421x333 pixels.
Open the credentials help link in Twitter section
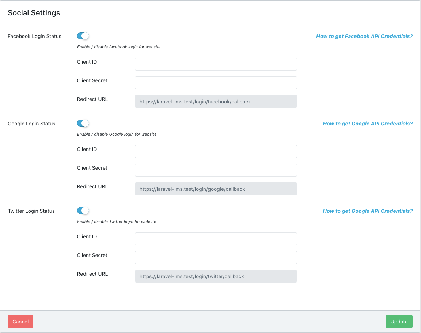[x=367, y=211]
